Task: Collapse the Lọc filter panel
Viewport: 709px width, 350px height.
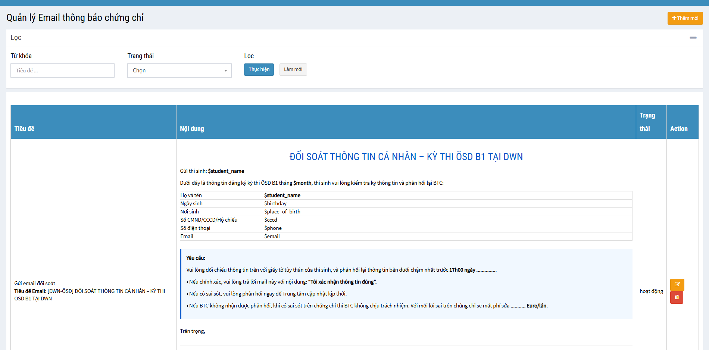Action: coord(693,38)
